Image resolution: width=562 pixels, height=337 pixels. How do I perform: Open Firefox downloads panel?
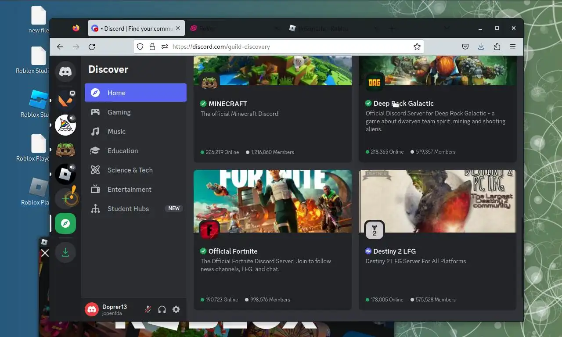click(x=481, y=47)
